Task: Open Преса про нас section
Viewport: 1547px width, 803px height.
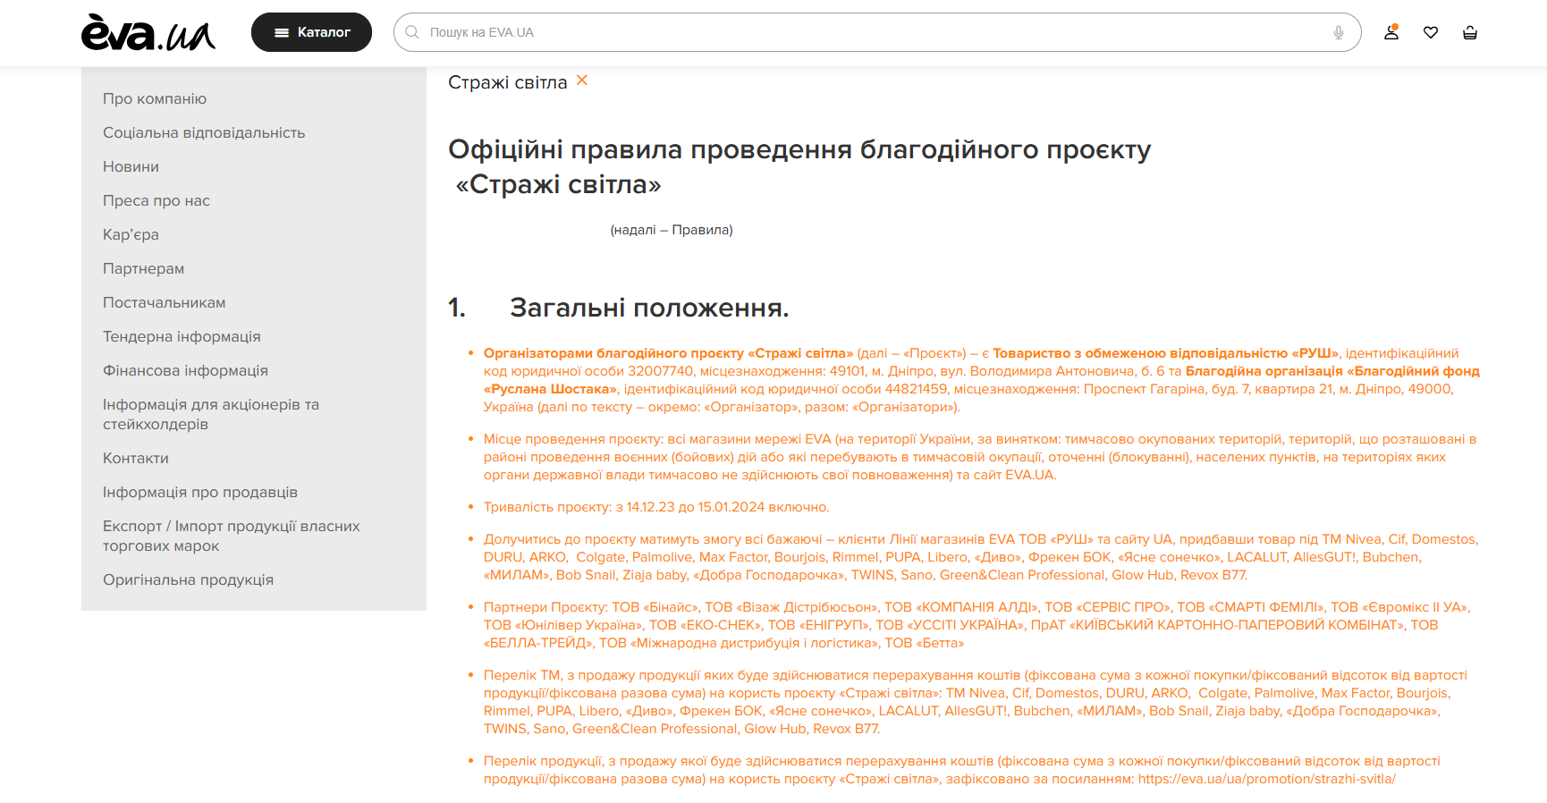Action: point(156,200)
